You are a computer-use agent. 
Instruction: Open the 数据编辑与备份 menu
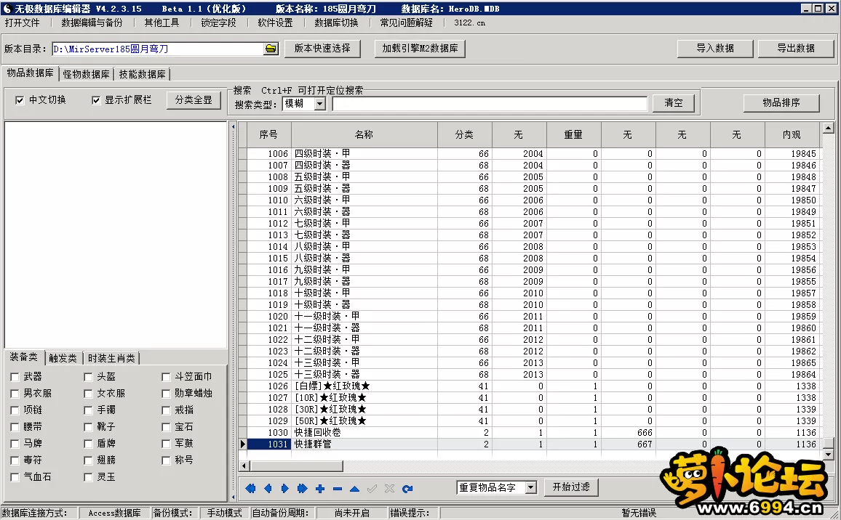[92, 23]
